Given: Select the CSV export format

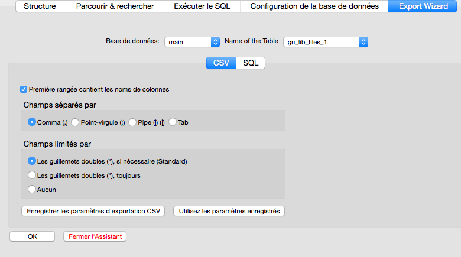Looking at the screenshot, I should pyautogui.click(x=221, y=63).
